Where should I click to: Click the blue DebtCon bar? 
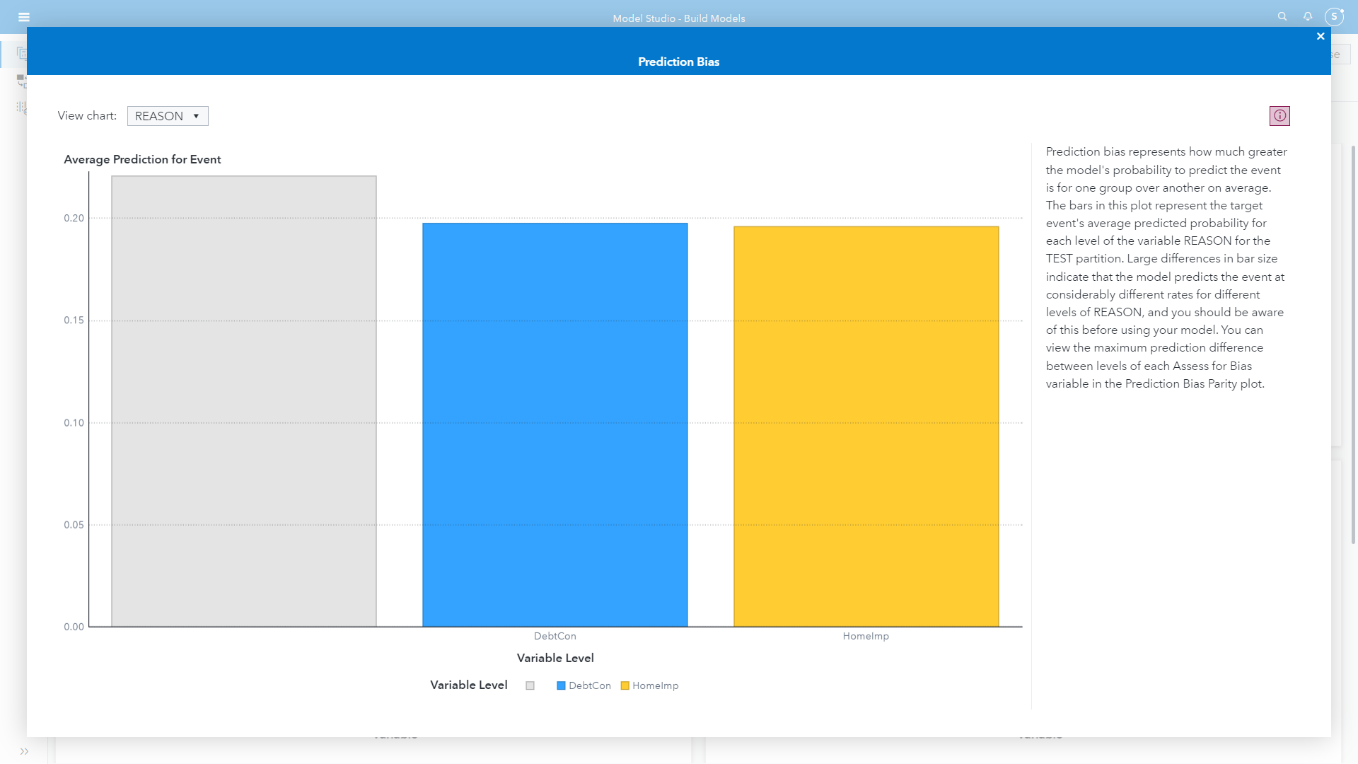coord(555,424)
